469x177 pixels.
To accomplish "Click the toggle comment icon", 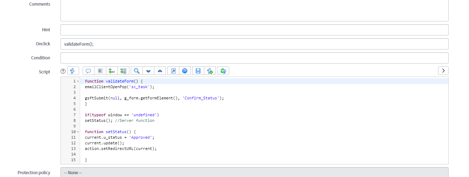I will (88, 71).
